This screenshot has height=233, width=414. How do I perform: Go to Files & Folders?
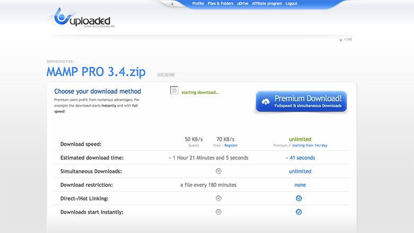click(x=220, y=4)
